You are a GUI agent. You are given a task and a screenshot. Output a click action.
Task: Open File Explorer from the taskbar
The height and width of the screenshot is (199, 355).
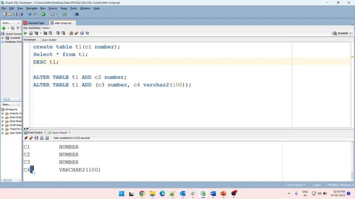click(152, 193)
